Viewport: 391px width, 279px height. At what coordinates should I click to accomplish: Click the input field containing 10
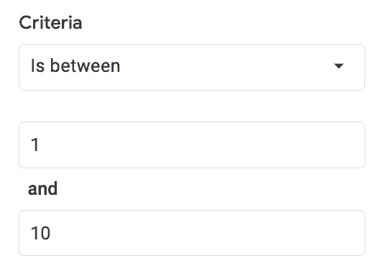(192, 233)
